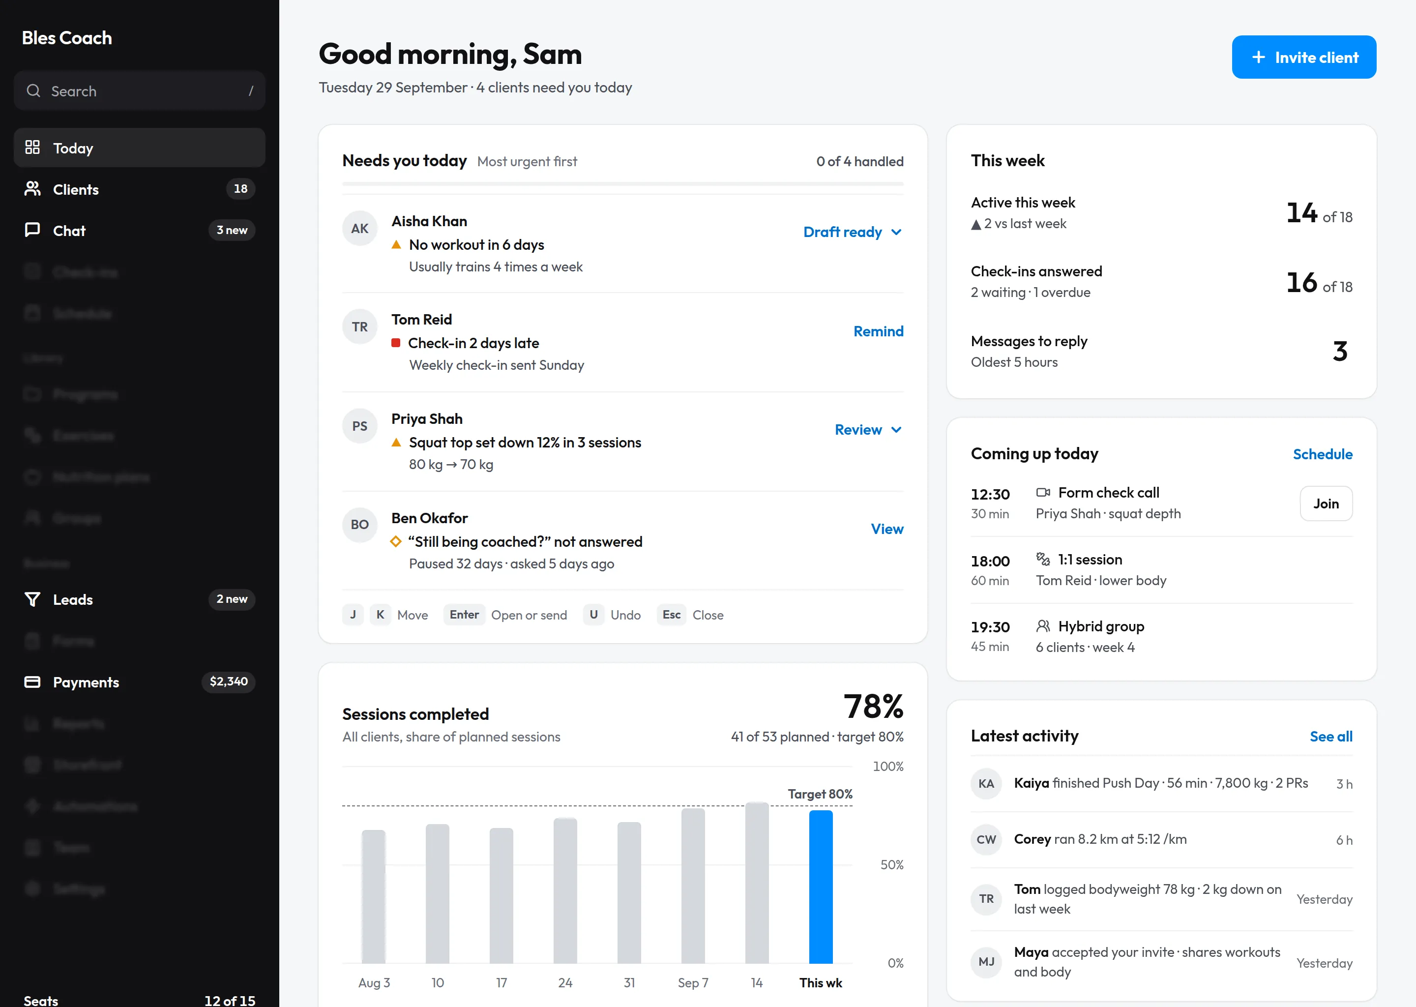Screen dimensions: 1416x1007
Task: Click the Messages to reply stat
Action: (x=1161, y=352)
